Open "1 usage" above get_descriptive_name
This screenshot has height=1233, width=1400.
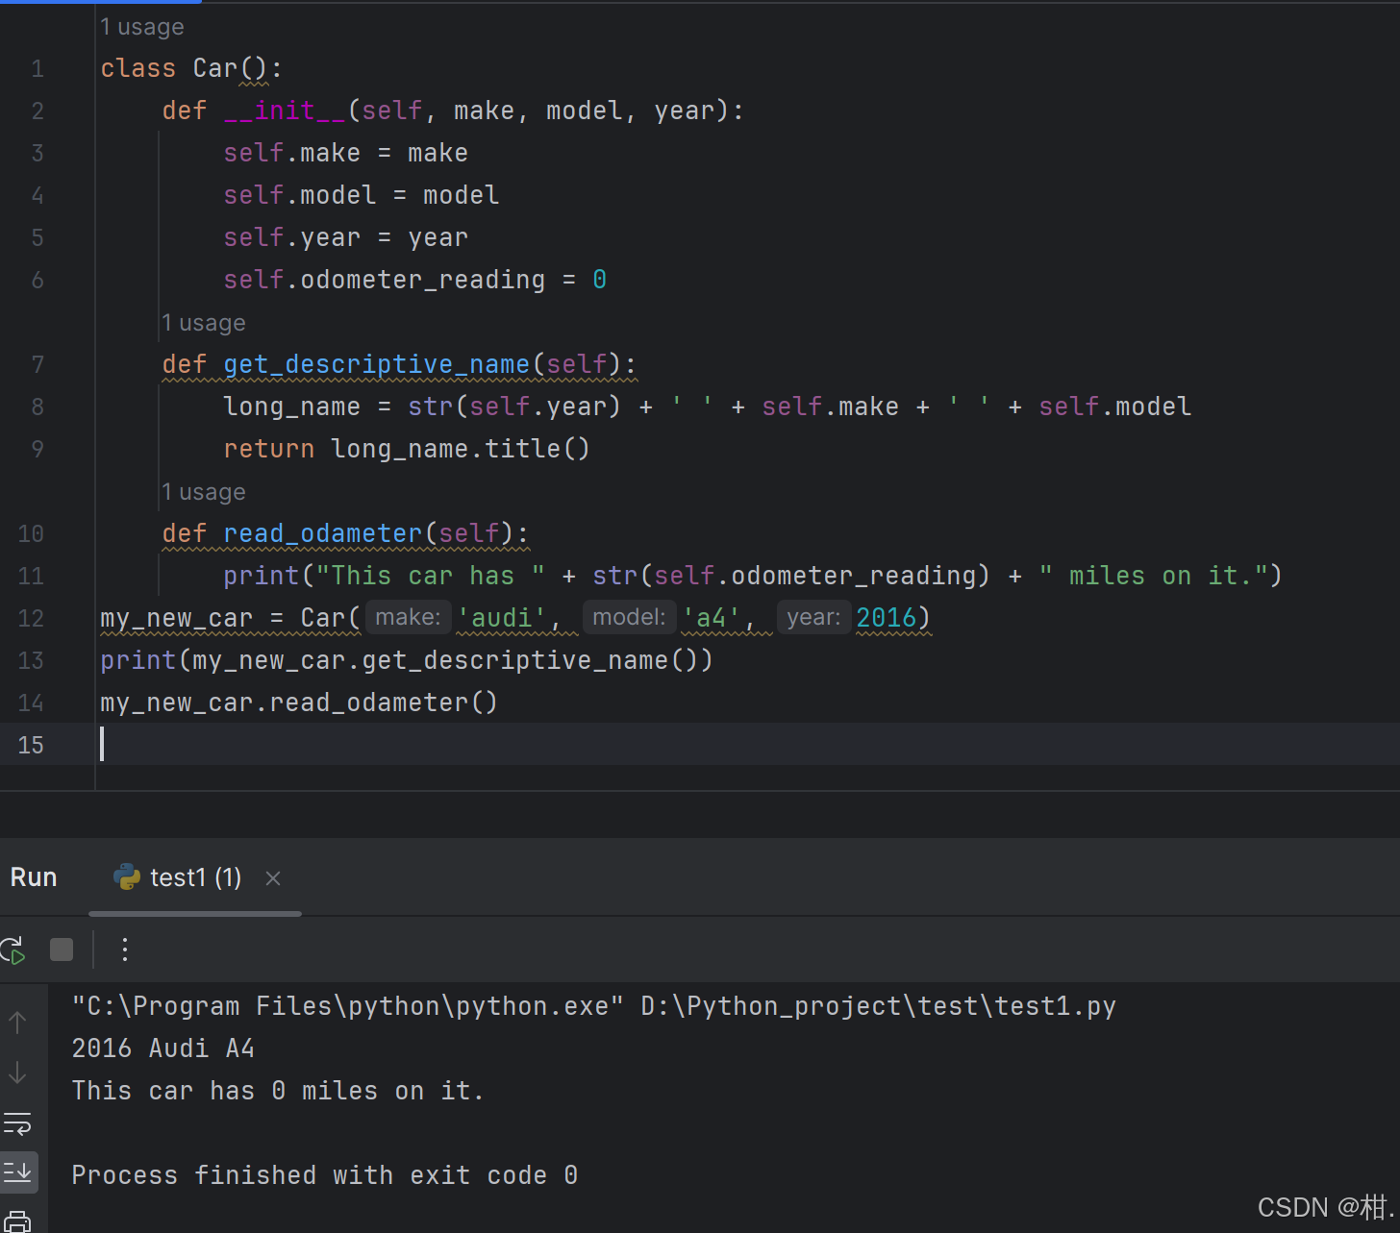click(x=203, y=323)
